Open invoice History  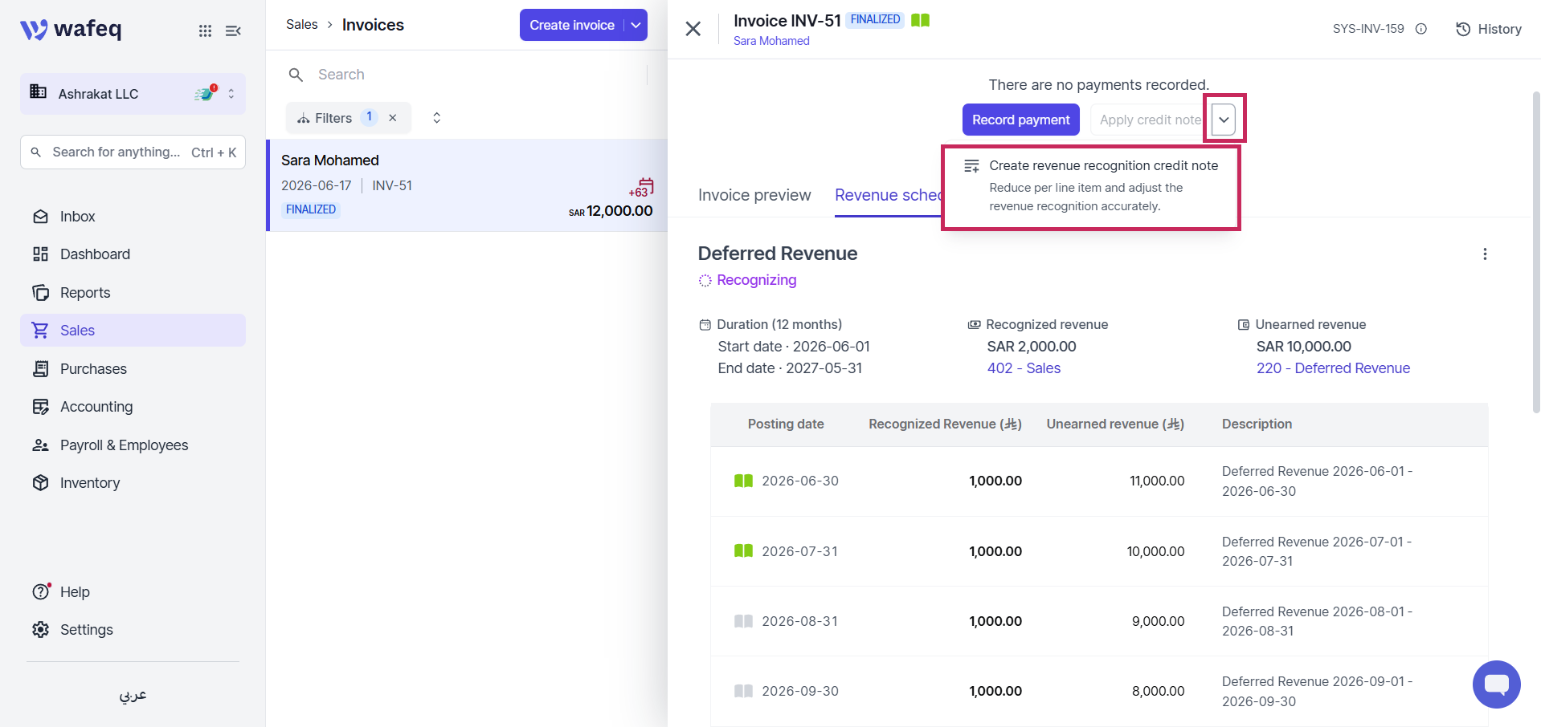1489,29
